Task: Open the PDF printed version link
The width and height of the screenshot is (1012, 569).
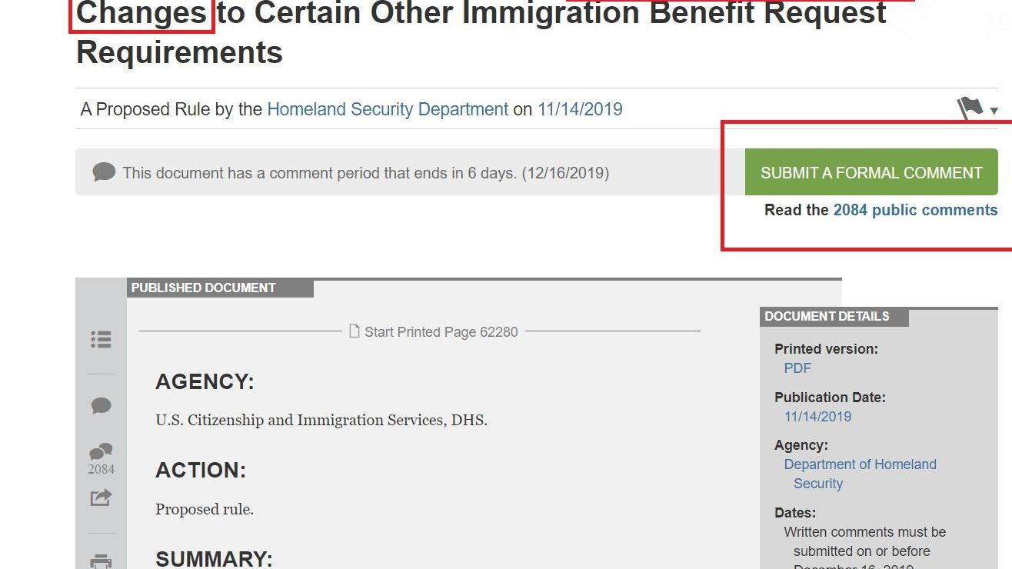Action: pyautogui.click(x=797, y=368)
